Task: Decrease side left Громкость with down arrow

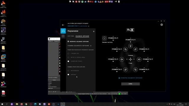Action: coord(113,62)
